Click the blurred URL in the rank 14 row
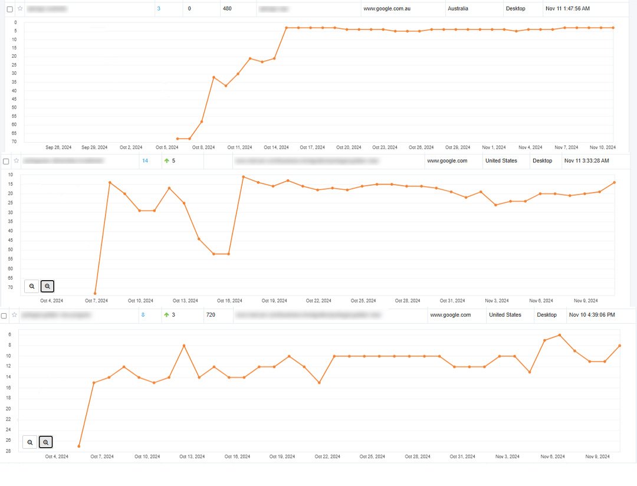This screenshot has height=486, width=637. [307, 161]
